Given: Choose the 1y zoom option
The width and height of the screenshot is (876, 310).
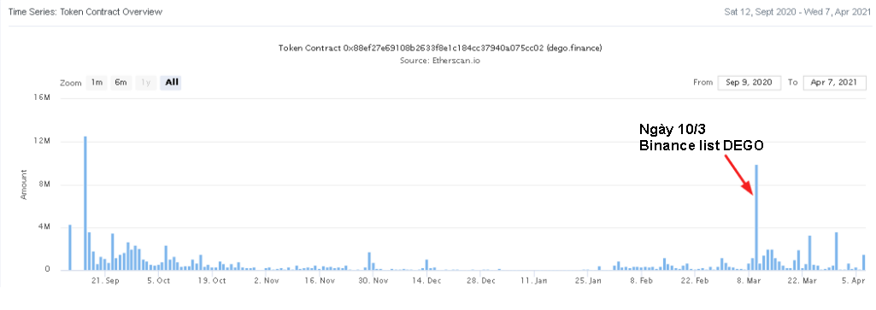Looking at the screenshot, I should point(146,83).
